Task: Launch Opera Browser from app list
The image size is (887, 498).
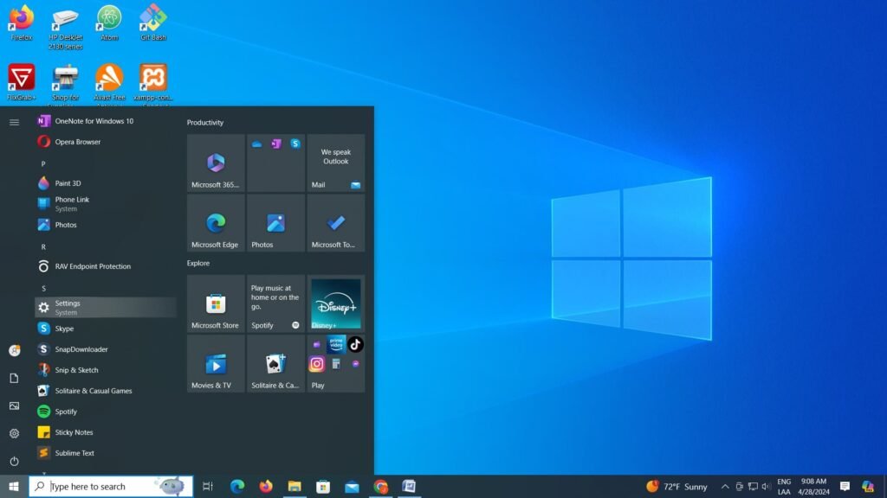Action: coord(105,142)
